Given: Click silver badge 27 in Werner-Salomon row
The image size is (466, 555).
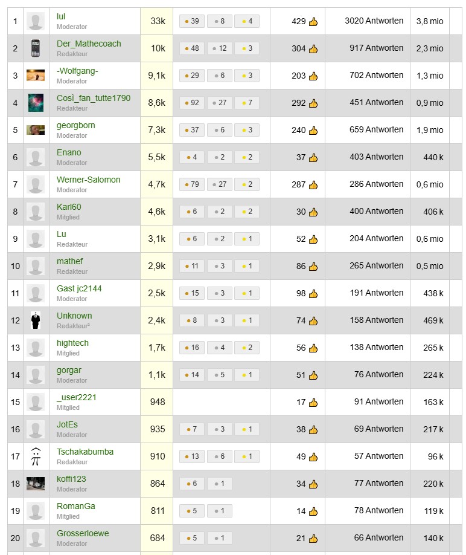Looking at the screenshot, I should pyautogui.click(x=219, y=184).
